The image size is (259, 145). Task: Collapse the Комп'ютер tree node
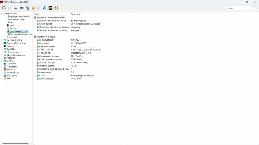point(2,14)
